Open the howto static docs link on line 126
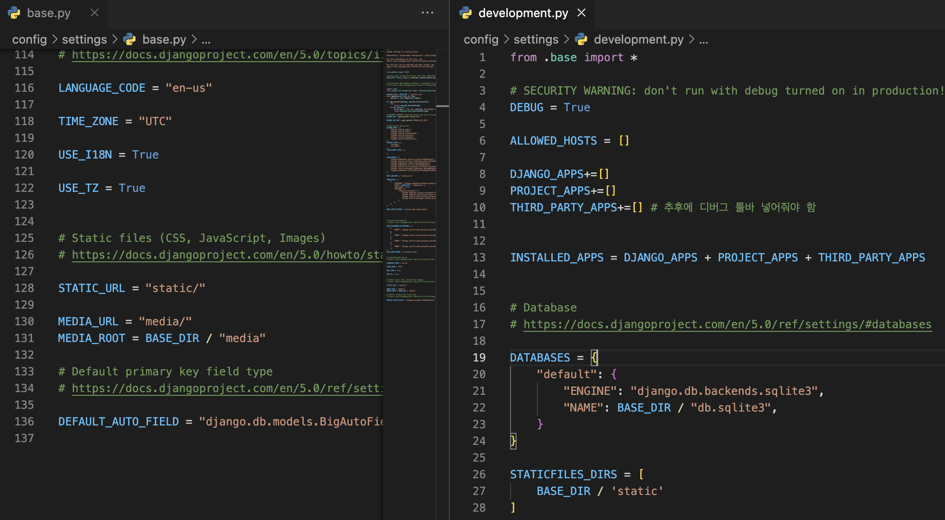 tap(227, 255)
